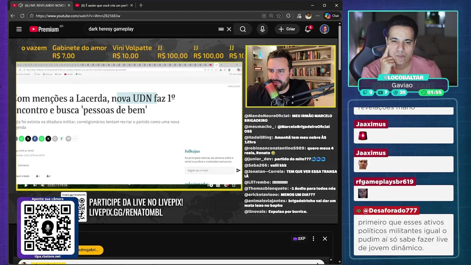
Task: Click the streamer webcam with bookshelf
Action: [x=290, y=77]
